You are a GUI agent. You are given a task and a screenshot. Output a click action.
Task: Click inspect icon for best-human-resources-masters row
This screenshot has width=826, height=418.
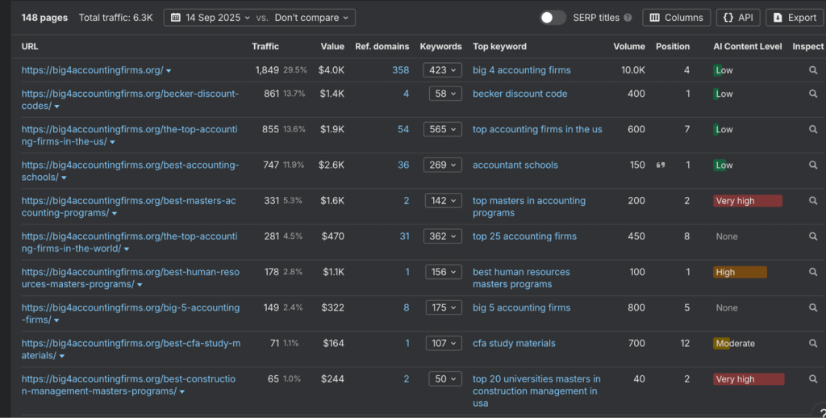(x=813, y=272)
